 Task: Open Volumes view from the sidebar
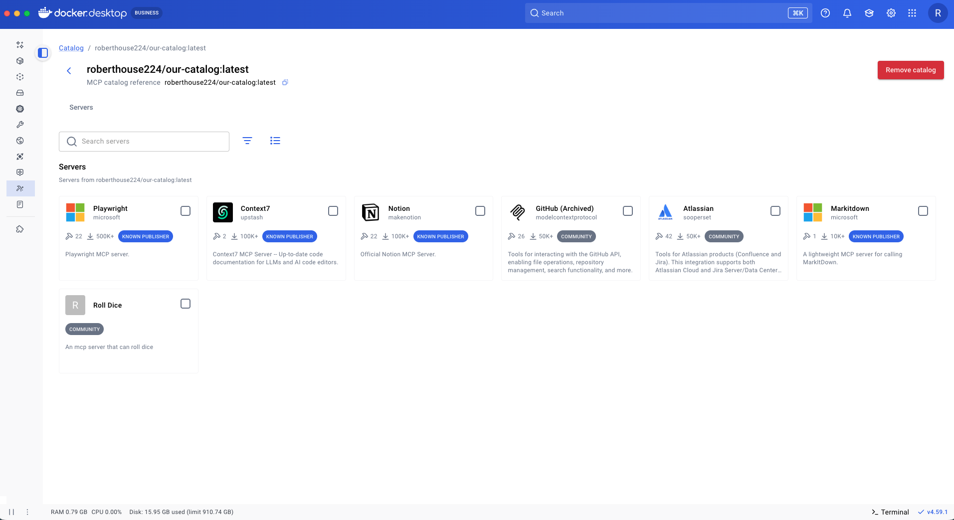point(20,93)
